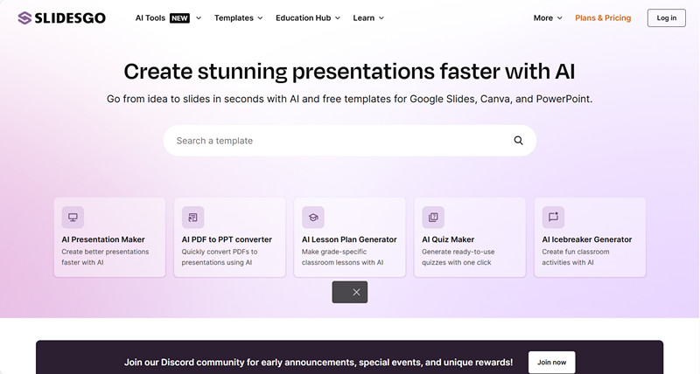Click the 'Make grade-specific classroom lessons' text
The image size is (700, 374).
click(342, 257)
